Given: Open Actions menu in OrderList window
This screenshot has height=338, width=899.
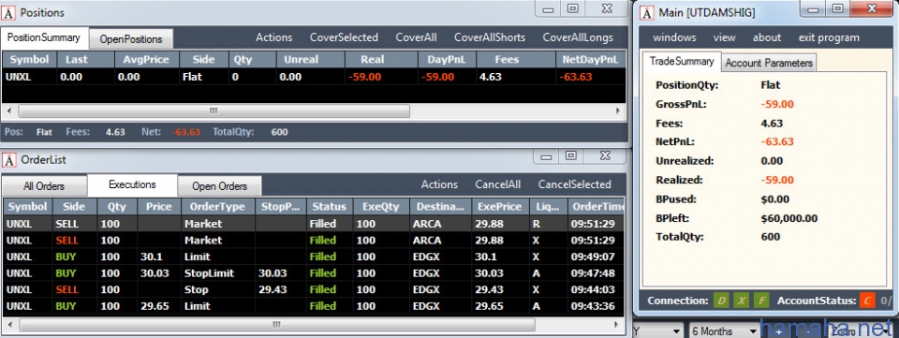Looking at the screenshot, I should coord(439,184).
